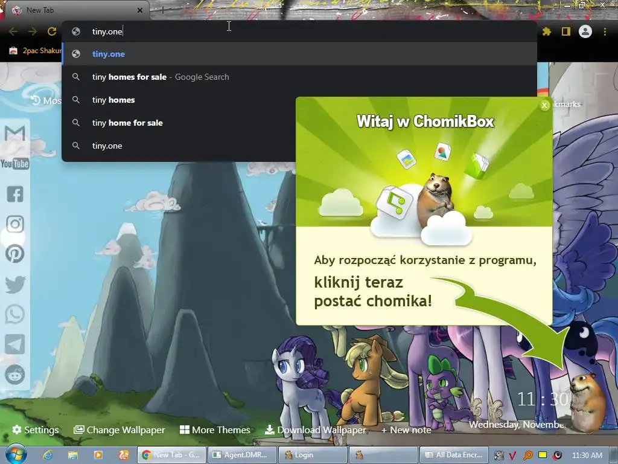Open the YouTube sidebar shortcut
Screen dimensions: 618x464
pyautogui.click(x=15, y=163)
